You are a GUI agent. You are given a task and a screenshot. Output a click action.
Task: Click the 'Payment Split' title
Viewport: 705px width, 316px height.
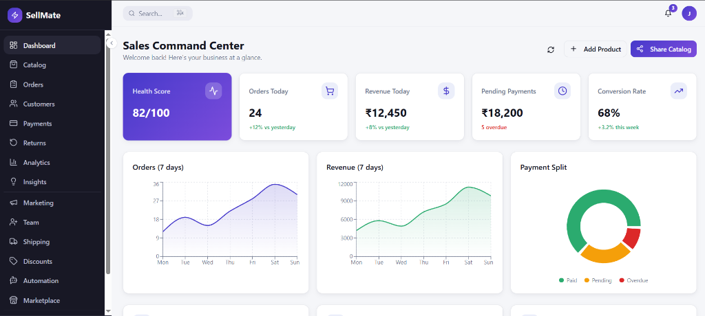[543, 168]
